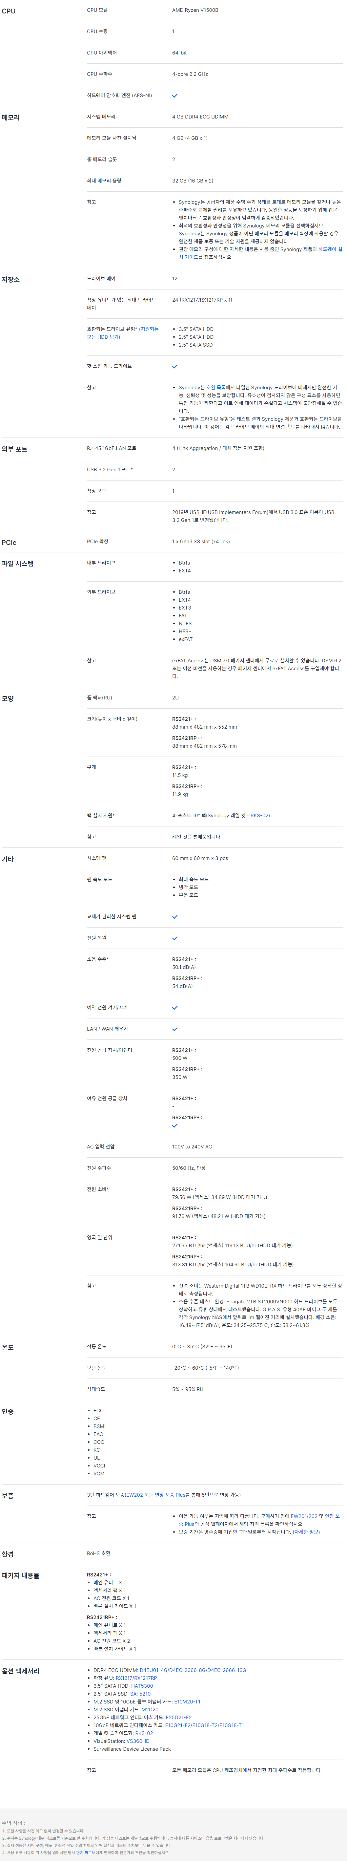347x1861 pixels.
Task: Select the 3.5" SATA HDD list entry
Action: (196, 329)
